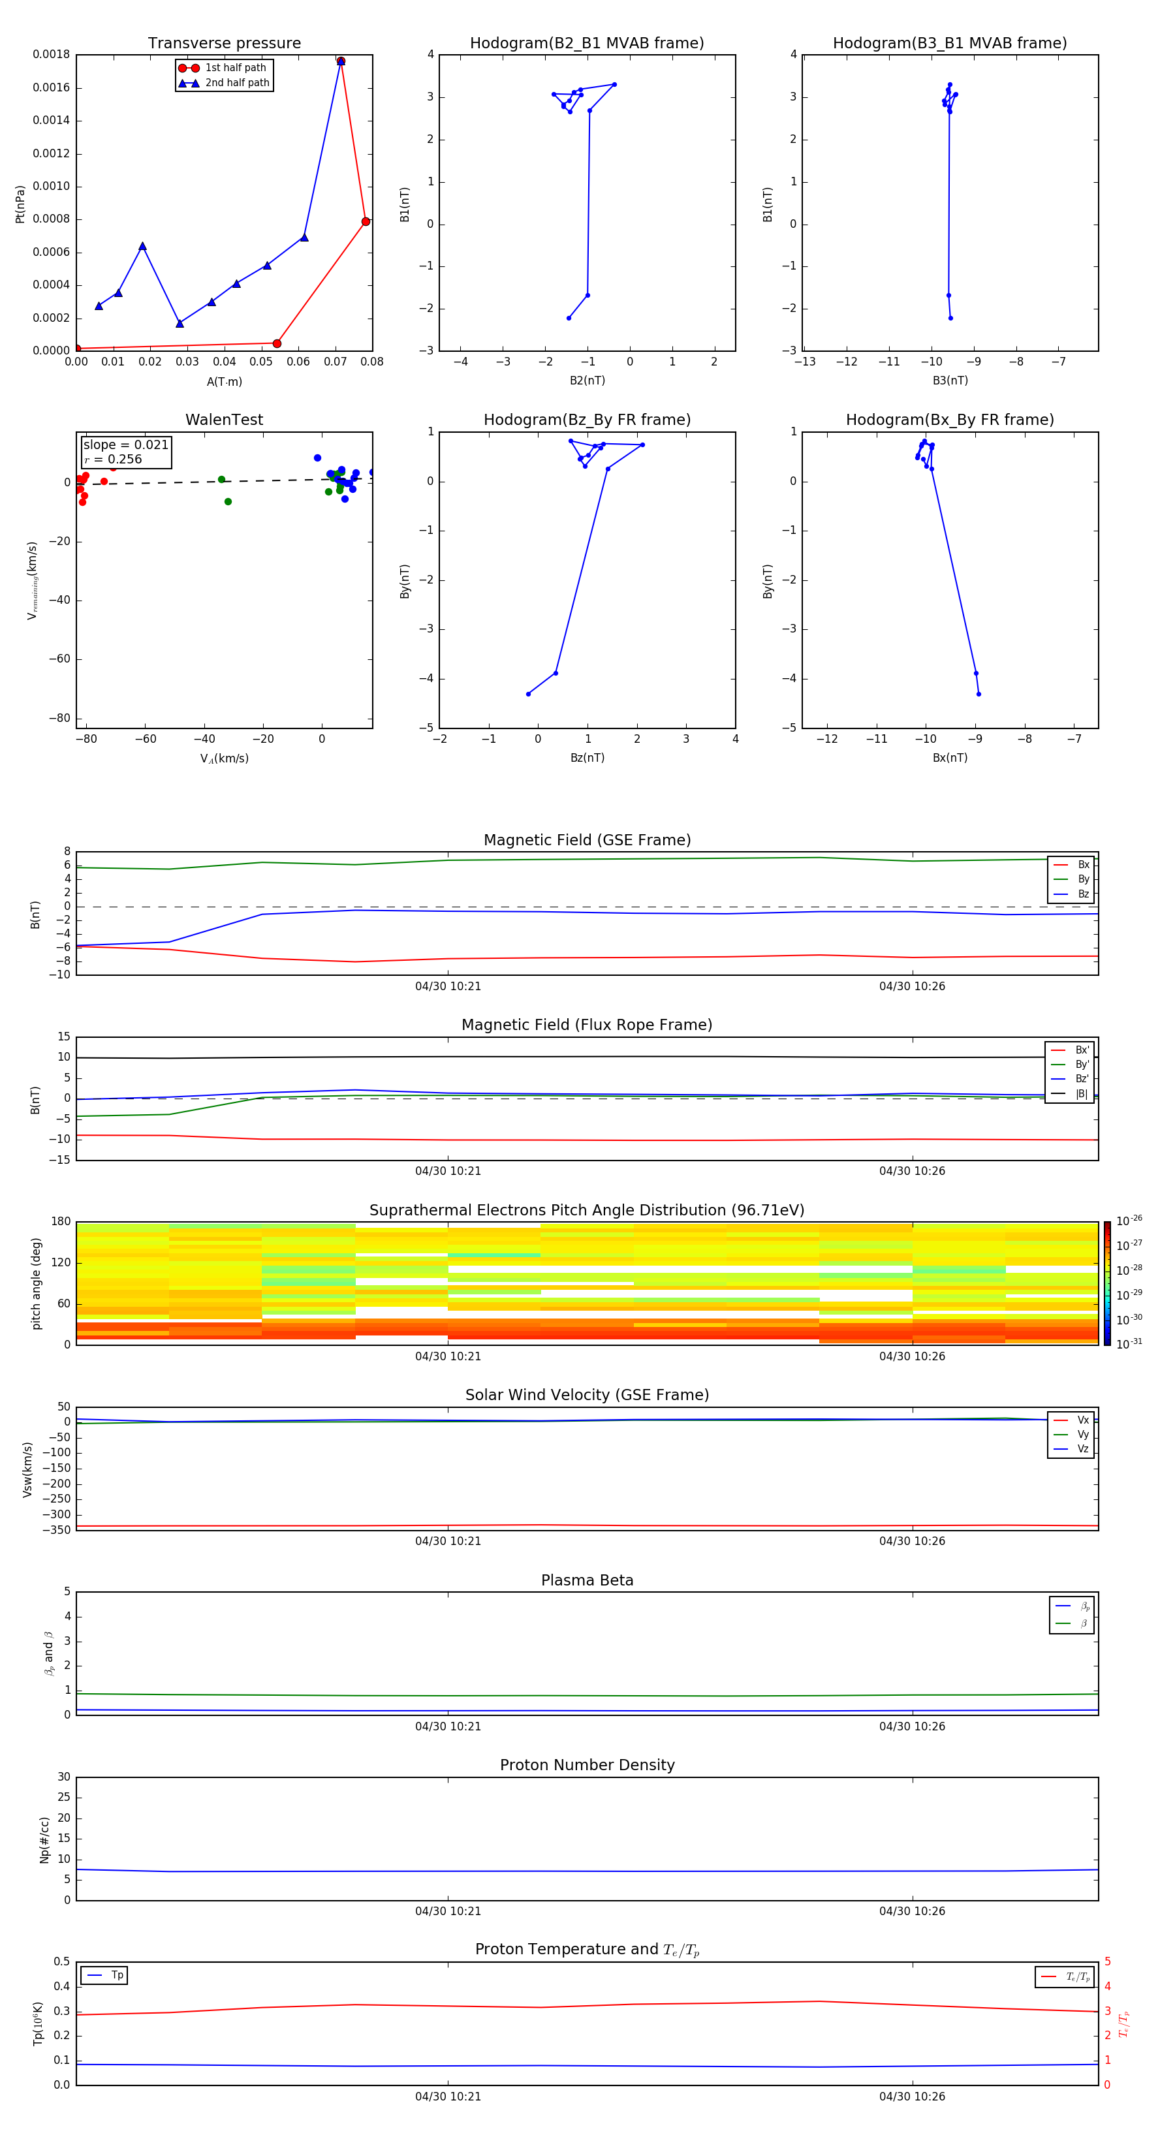This screenshot has width=1175, height=2154.
Task: Click the Suprathermal Electrons Pitch Angle Distribution title
Action: click(587, 1211)
